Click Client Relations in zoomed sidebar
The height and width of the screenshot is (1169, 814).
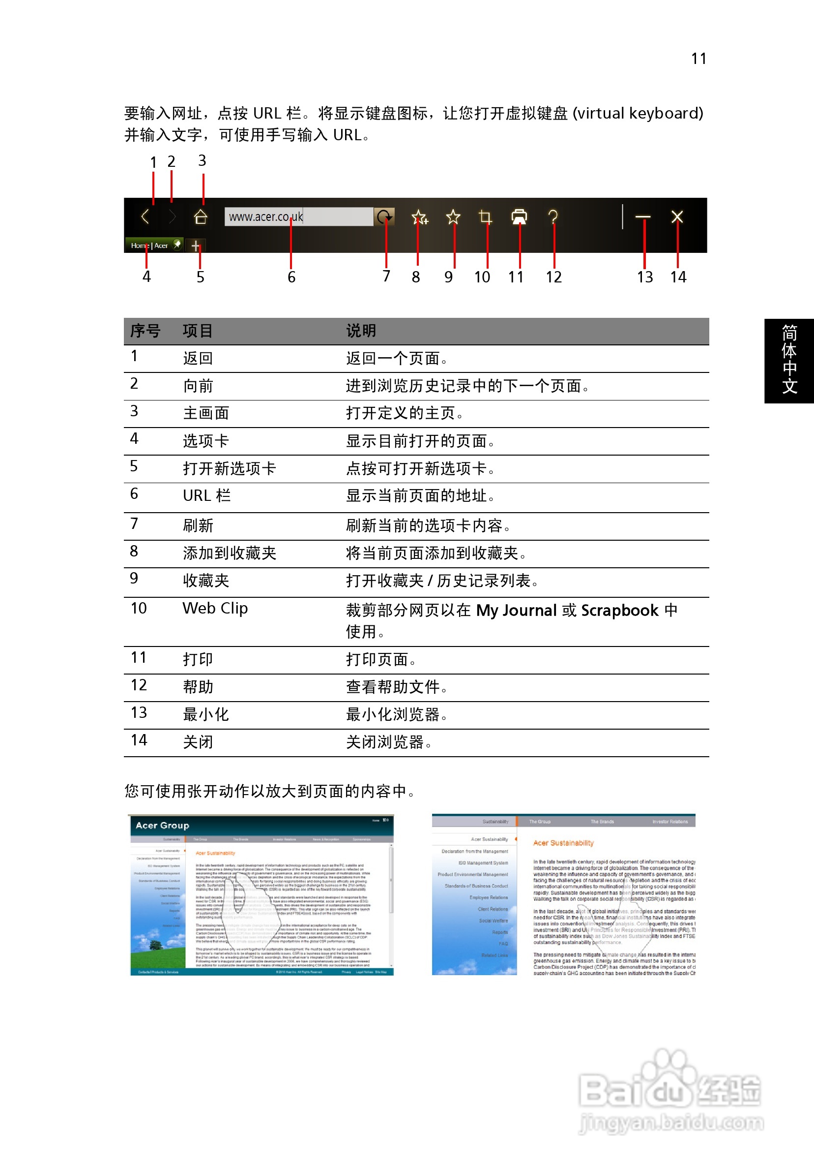493,909
